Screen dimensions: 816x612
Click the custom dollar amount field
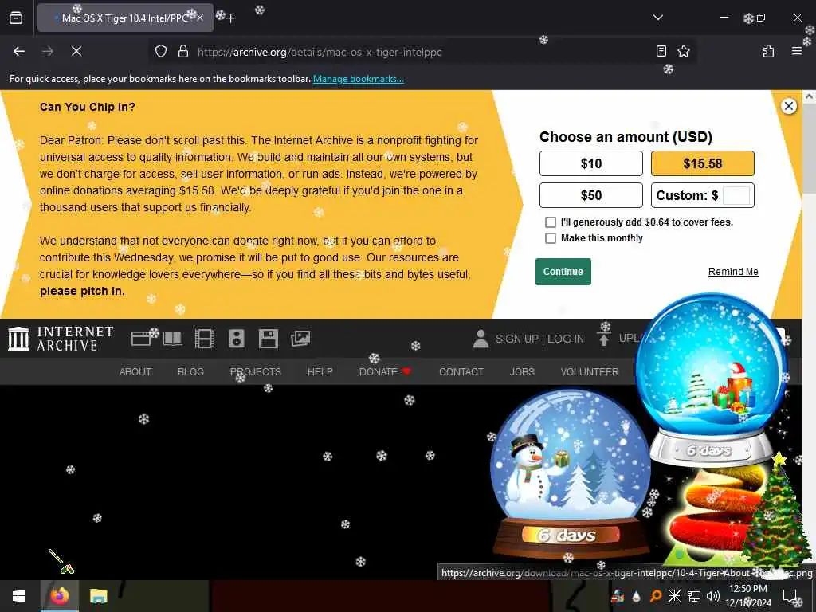(x=736, y=196)
